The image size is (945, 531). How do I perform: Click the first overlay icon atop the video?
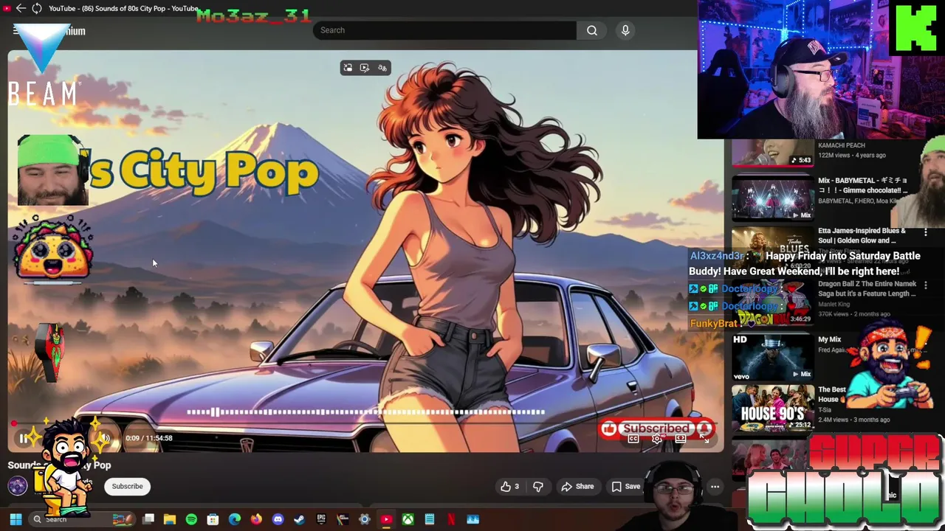coord(348,68)
